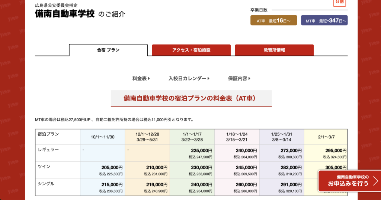The width and height of the screenshot is (381, 200).
Task: Select the 2/1〜3/7 period column header
Action: click(x=326, y=137)
